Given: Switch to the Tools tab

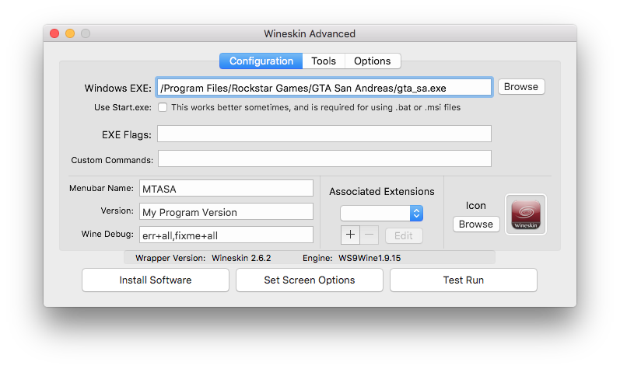Looking at the screenshot, I should coord(324,61).
